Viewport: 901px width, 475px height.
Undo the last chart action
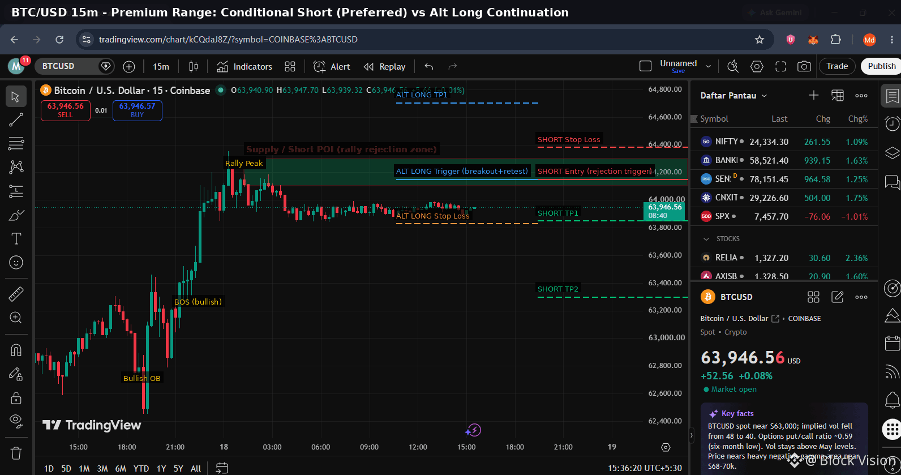click(x=429, y=67)
